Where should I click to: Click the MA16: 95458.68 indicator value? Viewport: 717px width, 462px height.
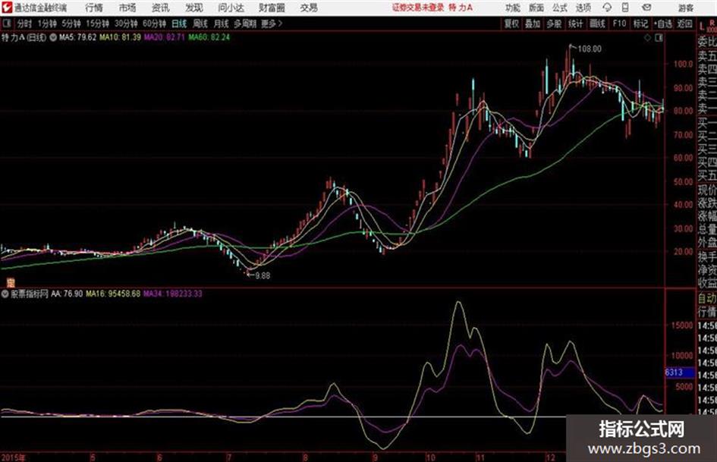tap(113, 294)
